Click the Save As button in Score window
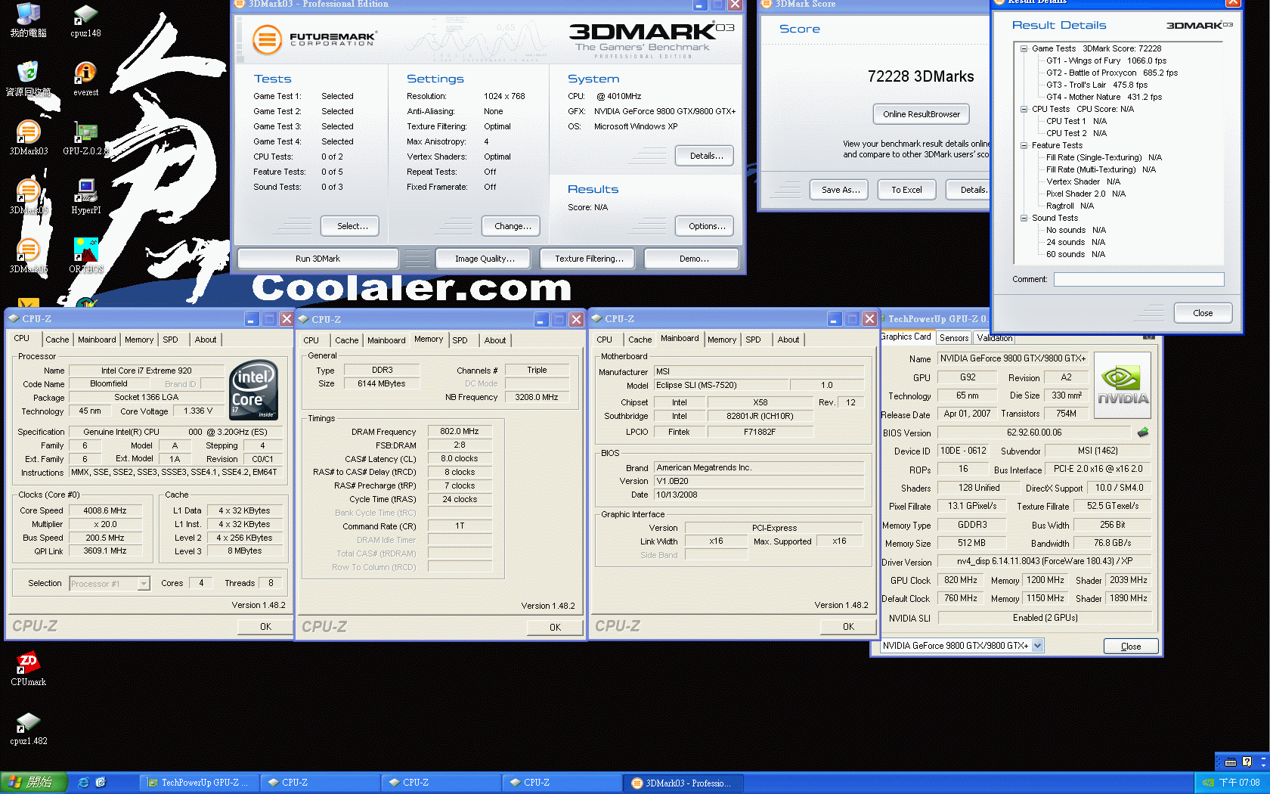1270x794 pixels. (x=840, y=190)
